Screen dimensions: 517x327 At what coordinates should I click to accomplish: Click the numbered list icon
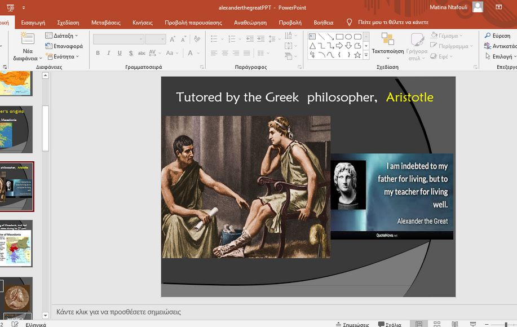pyautogui.click(x=232, y=39)
